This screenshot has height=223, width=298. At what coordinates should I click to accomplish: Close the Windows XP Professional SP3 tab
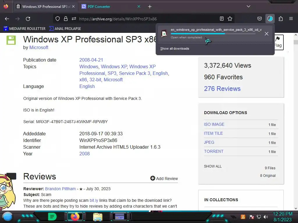[x=73, y=6]
